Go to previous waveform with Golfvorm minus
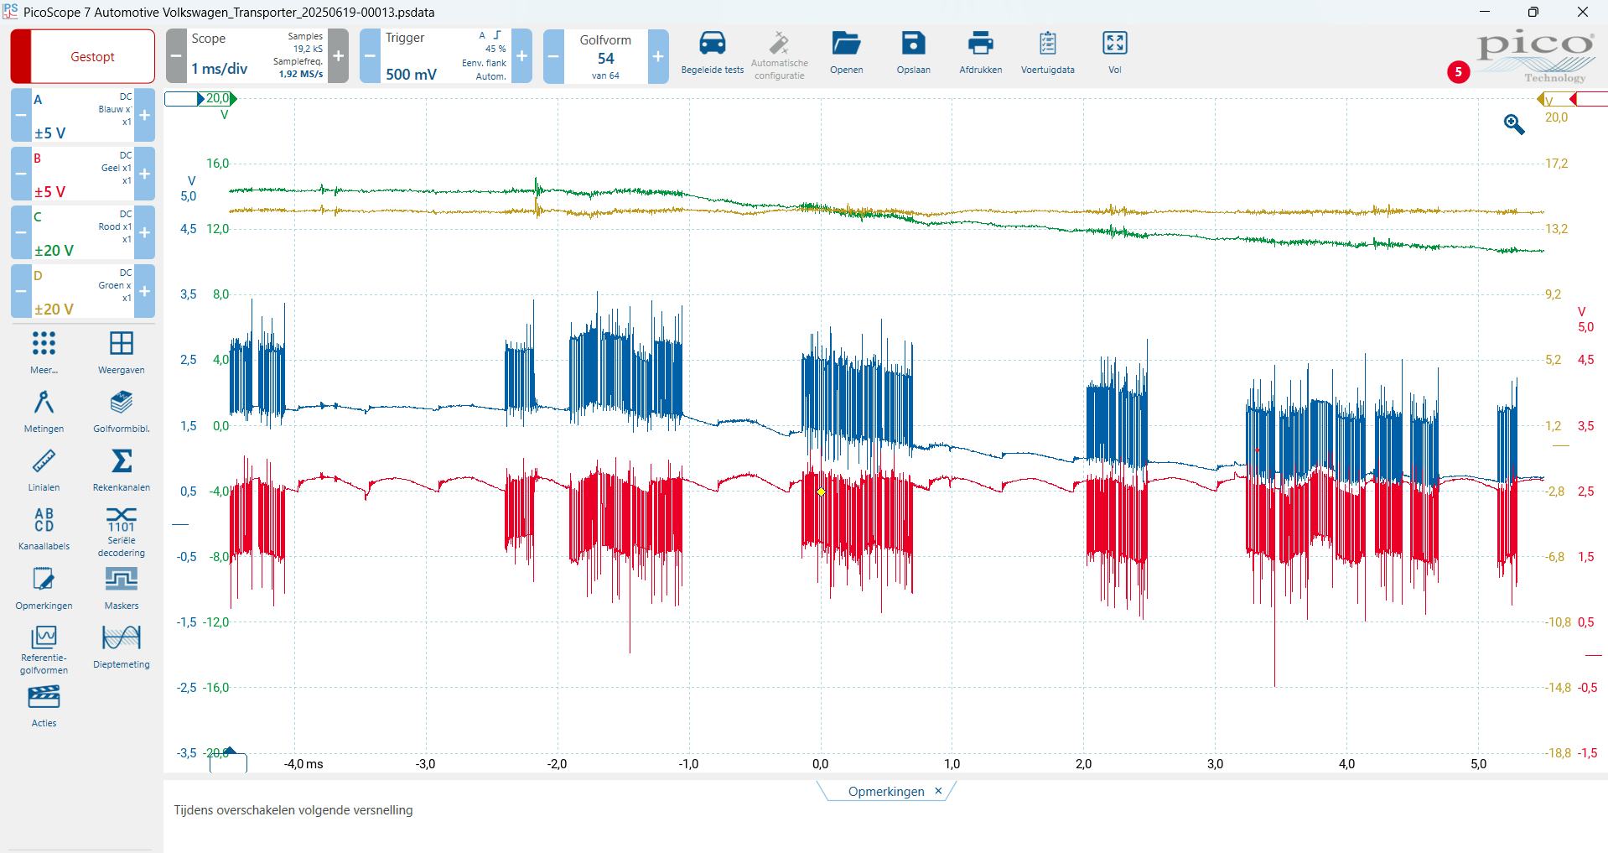The image size is (1608, 853). pos(553,57)
